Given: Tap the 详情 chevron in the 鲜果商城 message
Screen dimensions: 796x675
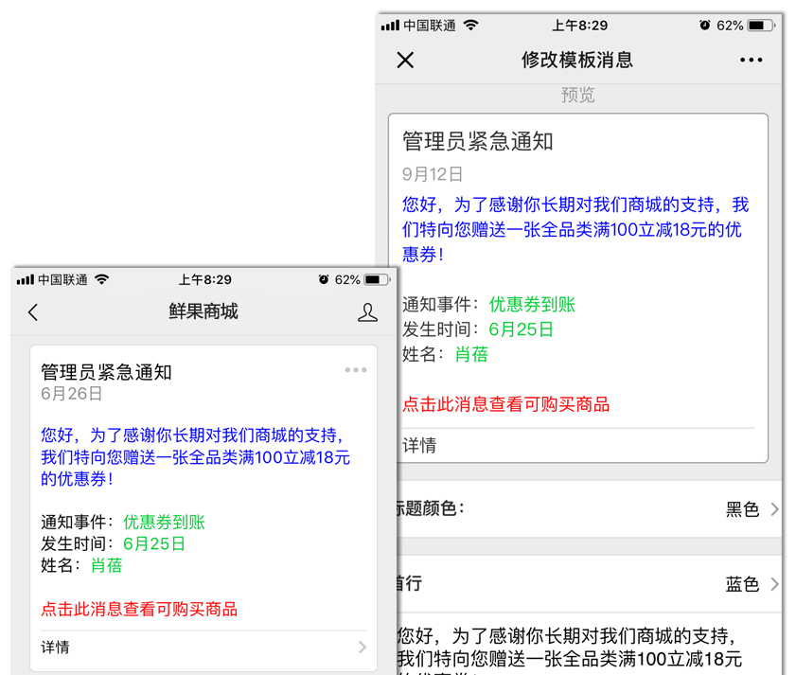Looking at the screenshot, I should tap(362, 648).
